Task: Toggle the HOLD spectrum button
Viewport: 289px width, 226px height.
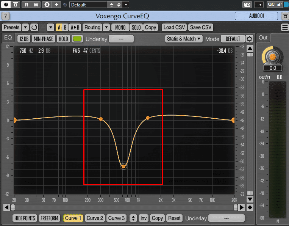Action: point(63,39)
